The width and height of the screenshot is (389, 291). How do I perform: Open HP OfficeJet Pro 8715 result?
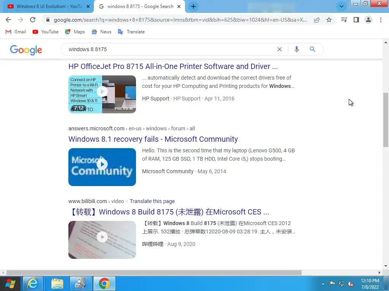pos(173,66)
